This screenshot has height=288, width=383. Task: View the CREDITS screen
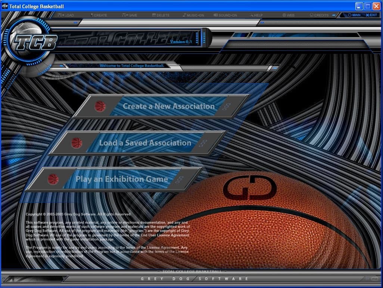pos(319,15)
